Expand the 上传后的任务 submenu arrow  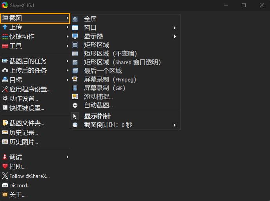(68, 71)
